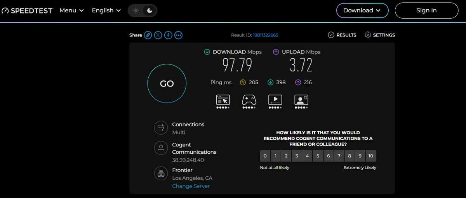Rate recommendation 3

coord(297,156)
